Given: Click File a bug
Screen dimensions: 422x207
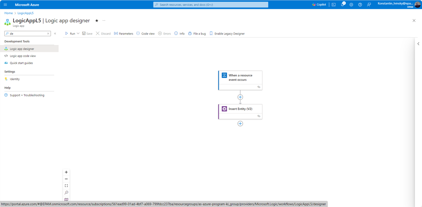Looking at the screenshot, I should pyautogui.click(x=197, y=34).
